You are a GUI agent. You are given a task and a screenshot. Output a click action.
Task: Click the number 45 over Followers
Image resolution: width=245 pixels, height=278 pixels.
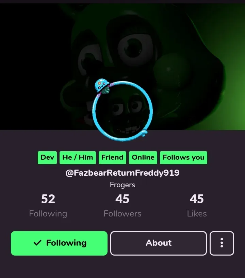122,199
